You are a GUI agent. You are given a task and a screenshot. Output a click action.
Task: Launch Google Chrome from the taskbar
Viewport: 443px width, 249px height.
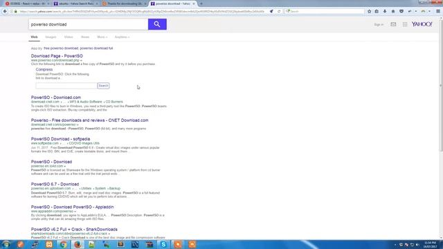pos(63,244)
